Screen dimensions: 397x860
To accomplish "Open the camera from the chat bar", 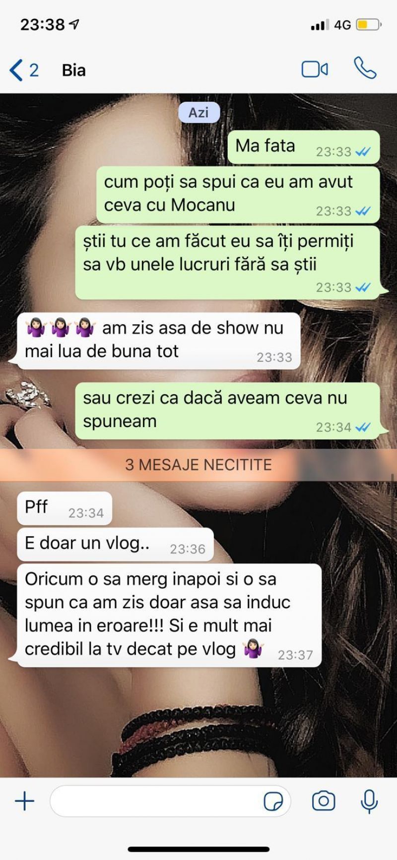I will 324,801.
